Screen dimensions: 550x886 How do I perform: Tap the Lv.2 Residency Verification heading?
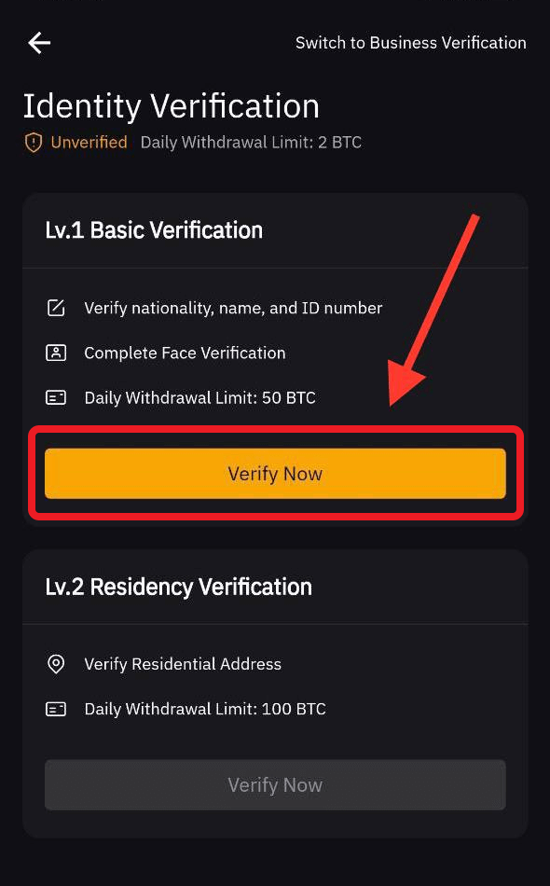click(x=178, y=587)
